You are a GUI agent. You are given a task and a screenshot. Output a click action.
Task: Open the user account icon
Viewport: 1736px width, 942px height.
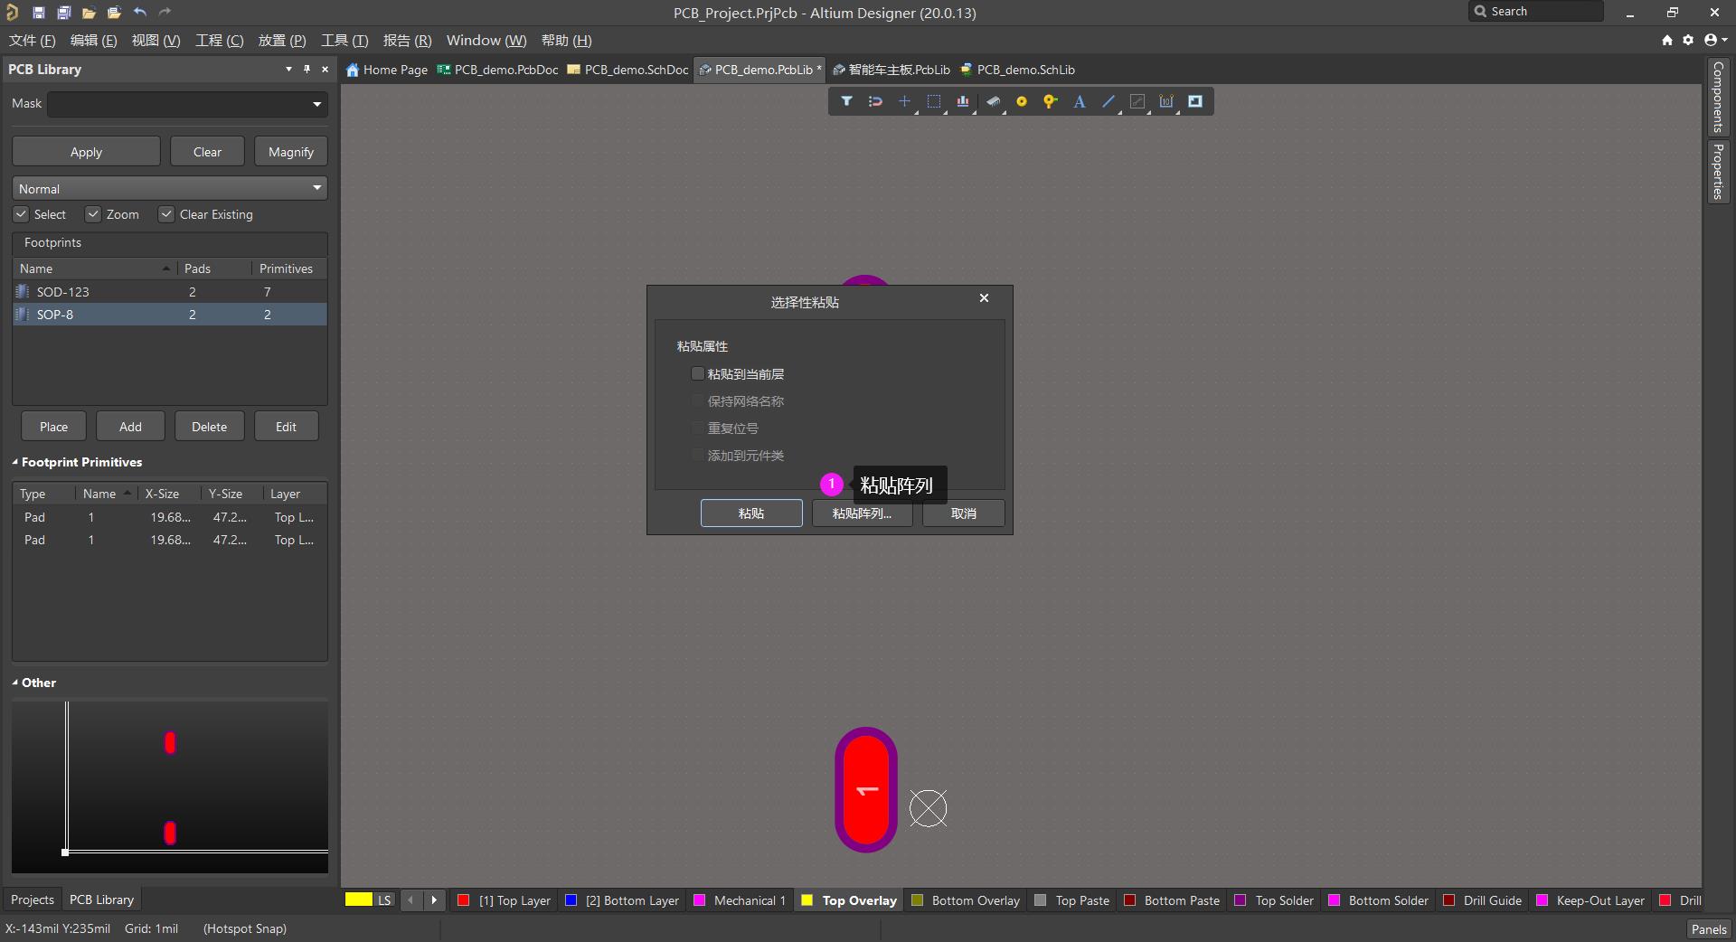coord(1711,40)
